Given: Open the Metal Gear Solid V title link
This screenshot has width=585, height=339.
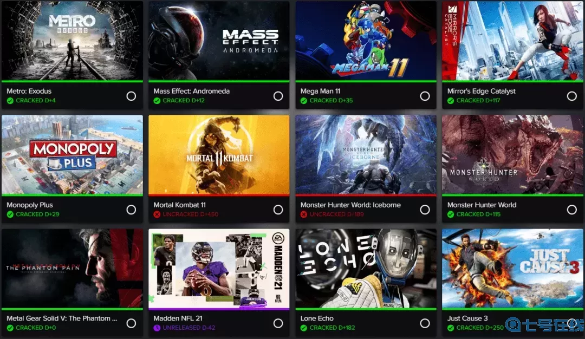Looking at the screenshot, I should pyautogui.click(x=62, y=318).
